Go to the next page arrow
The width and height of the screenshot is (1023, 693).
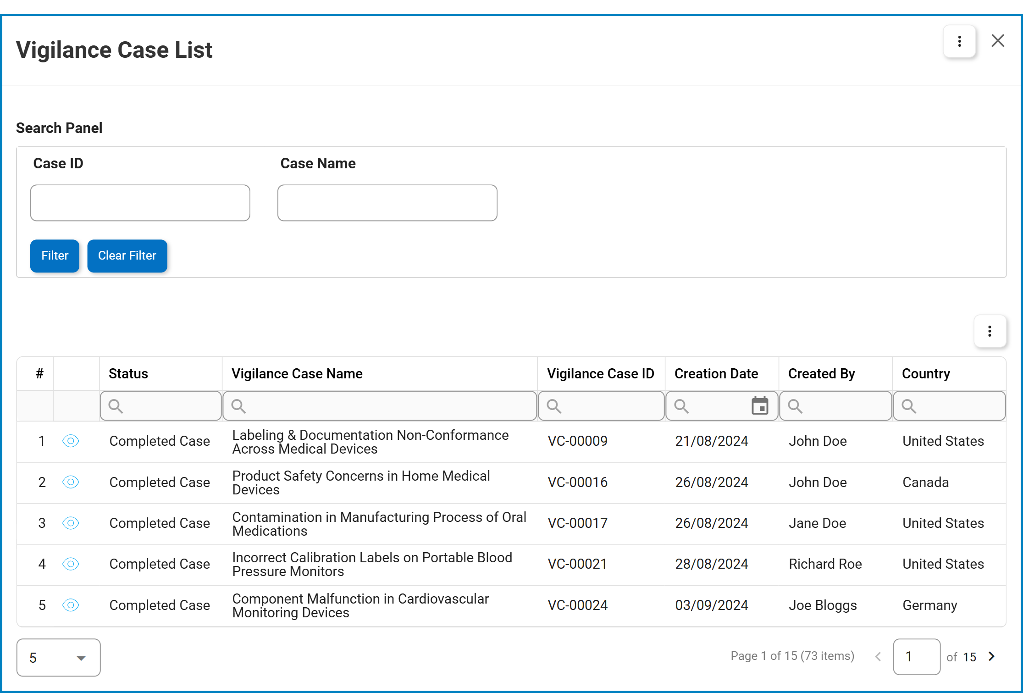pos(992,657)
